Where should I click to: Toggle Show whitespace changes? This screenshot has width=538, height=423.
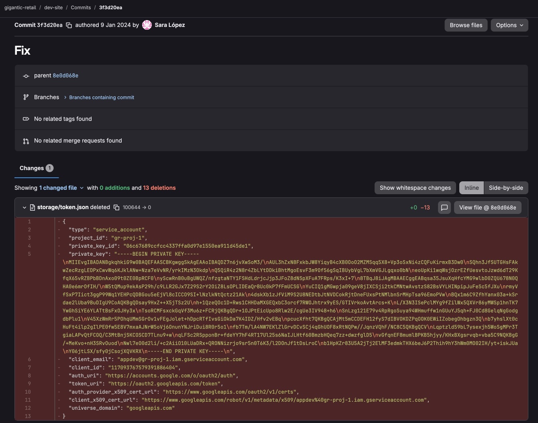[415, 187]
